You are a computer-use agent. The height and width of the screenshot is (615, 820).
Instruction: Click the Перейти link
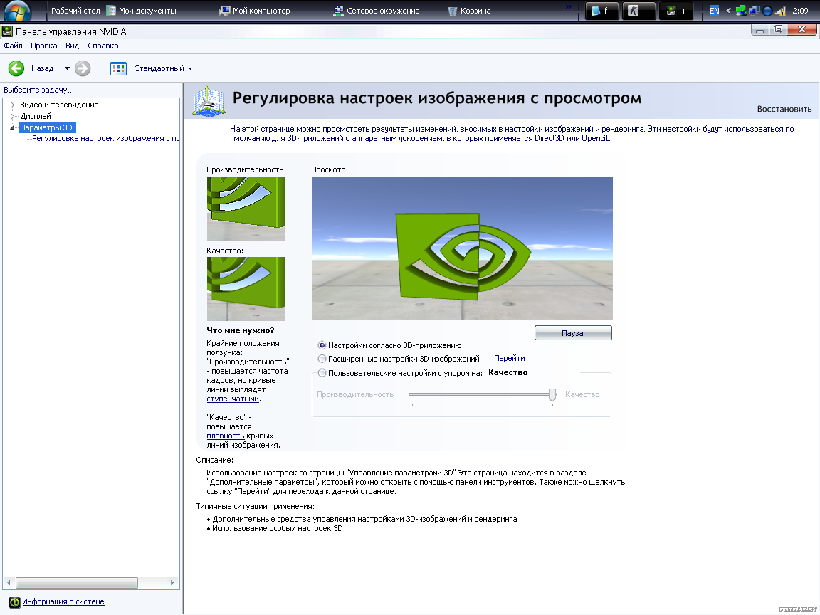click(x=510, y=358)
